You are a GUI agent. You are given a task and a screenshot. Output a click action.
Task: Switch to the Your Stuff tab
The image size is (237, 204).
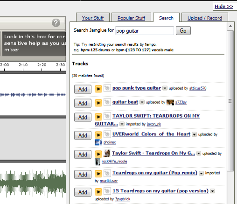[x=93, y=18]
